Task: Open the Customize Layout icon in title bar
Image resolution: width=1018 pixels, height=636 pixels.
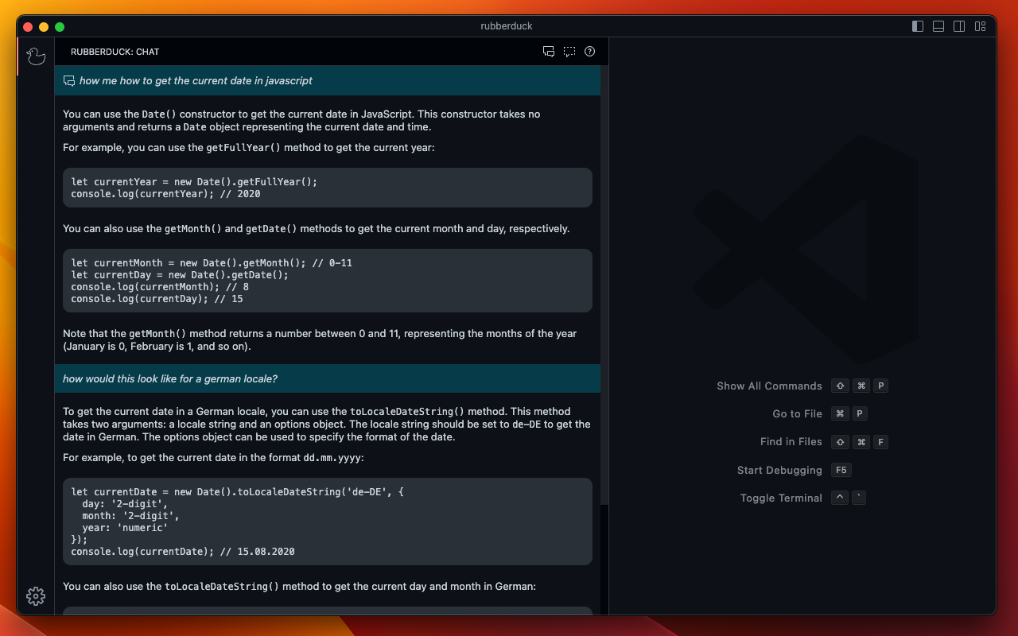Action: click(x=980, y=26)
